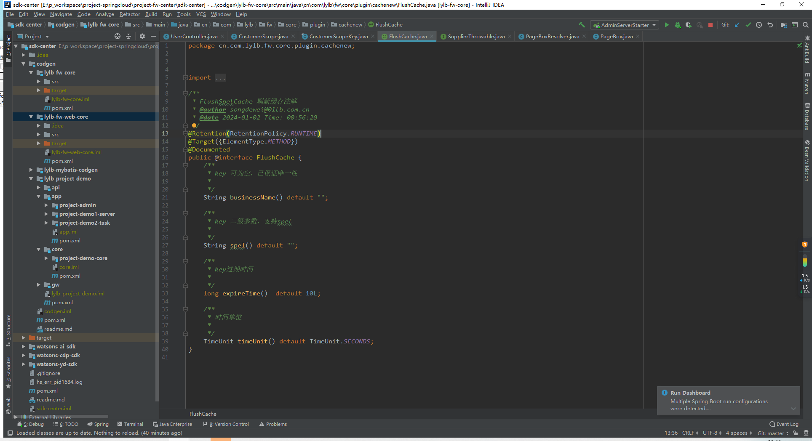Click the 4 spaces indent setting

739,433
